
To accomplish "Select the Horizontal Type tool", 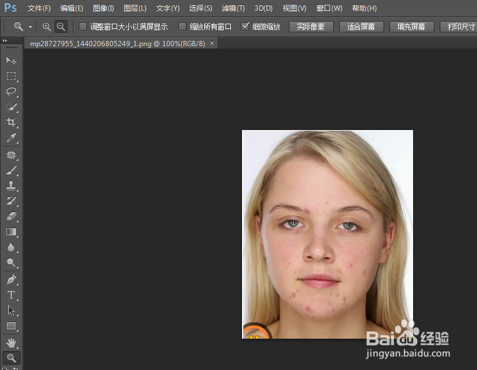I will pos(11,294).
